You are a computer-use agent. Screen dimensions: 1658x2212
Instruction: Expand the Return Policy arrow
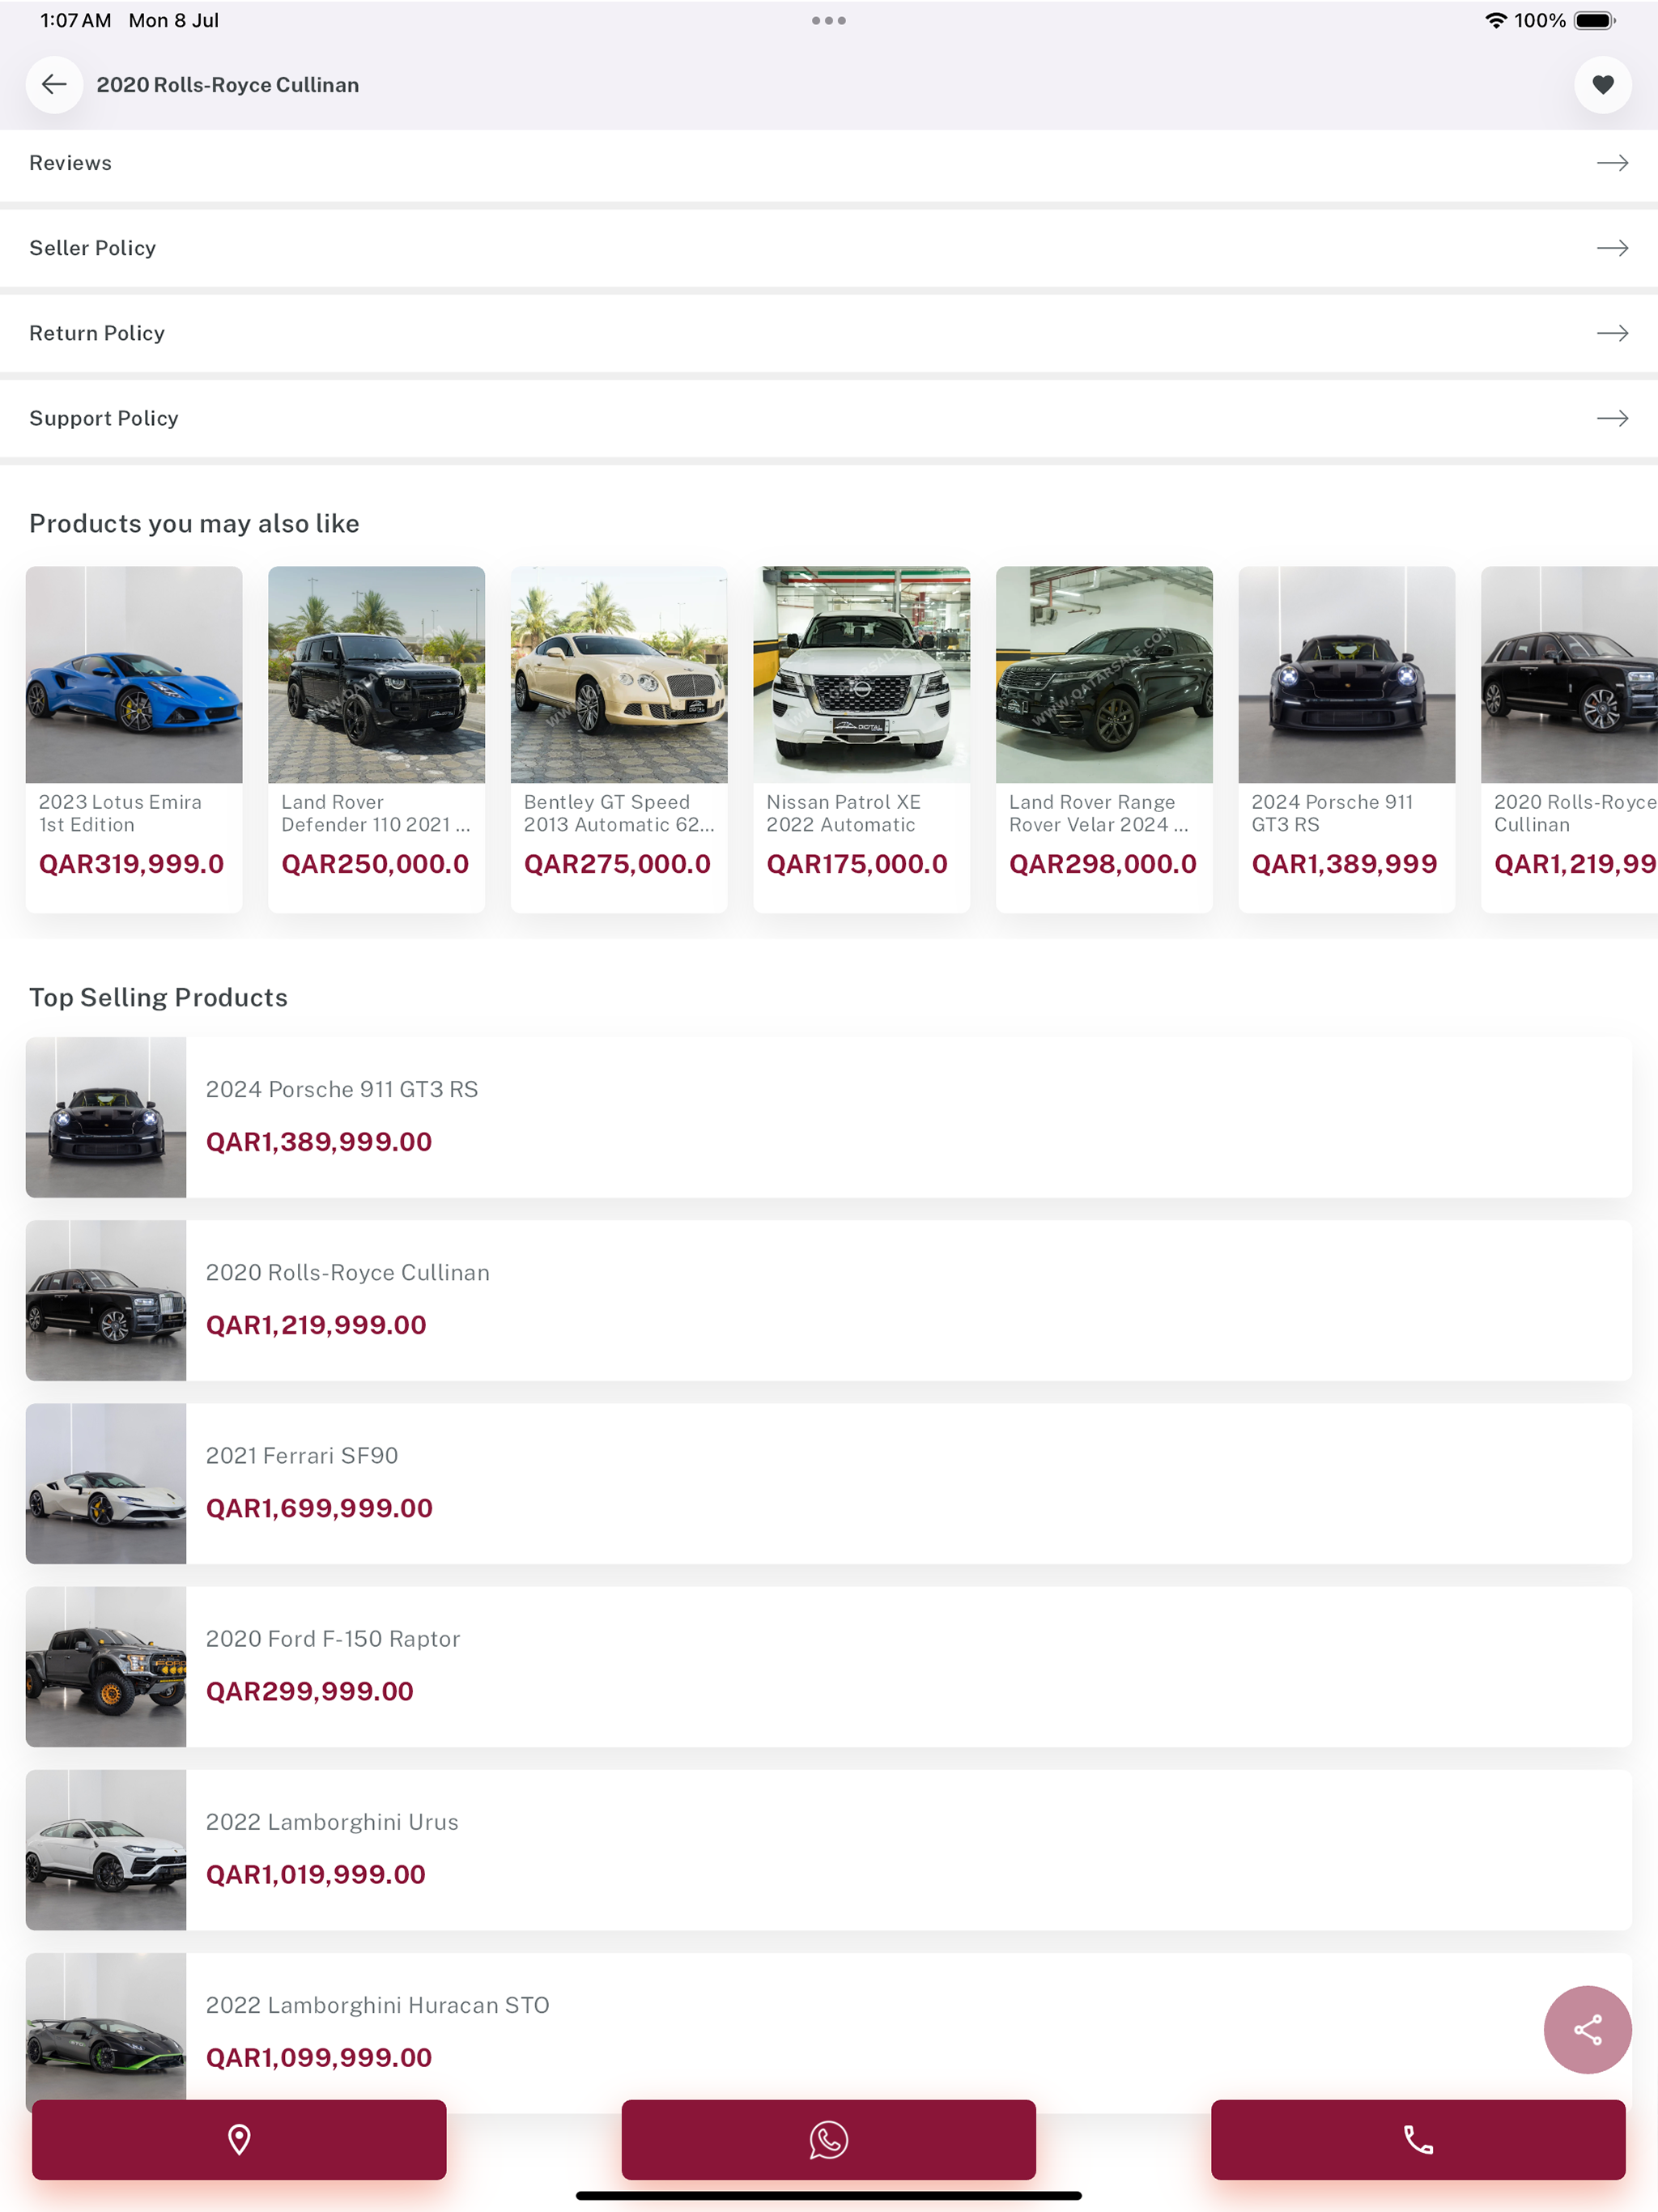click(1612, 333)
